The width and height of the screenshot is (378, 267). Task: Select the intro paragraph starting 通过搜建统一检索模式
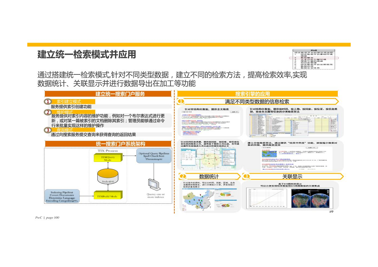[172, 79]
